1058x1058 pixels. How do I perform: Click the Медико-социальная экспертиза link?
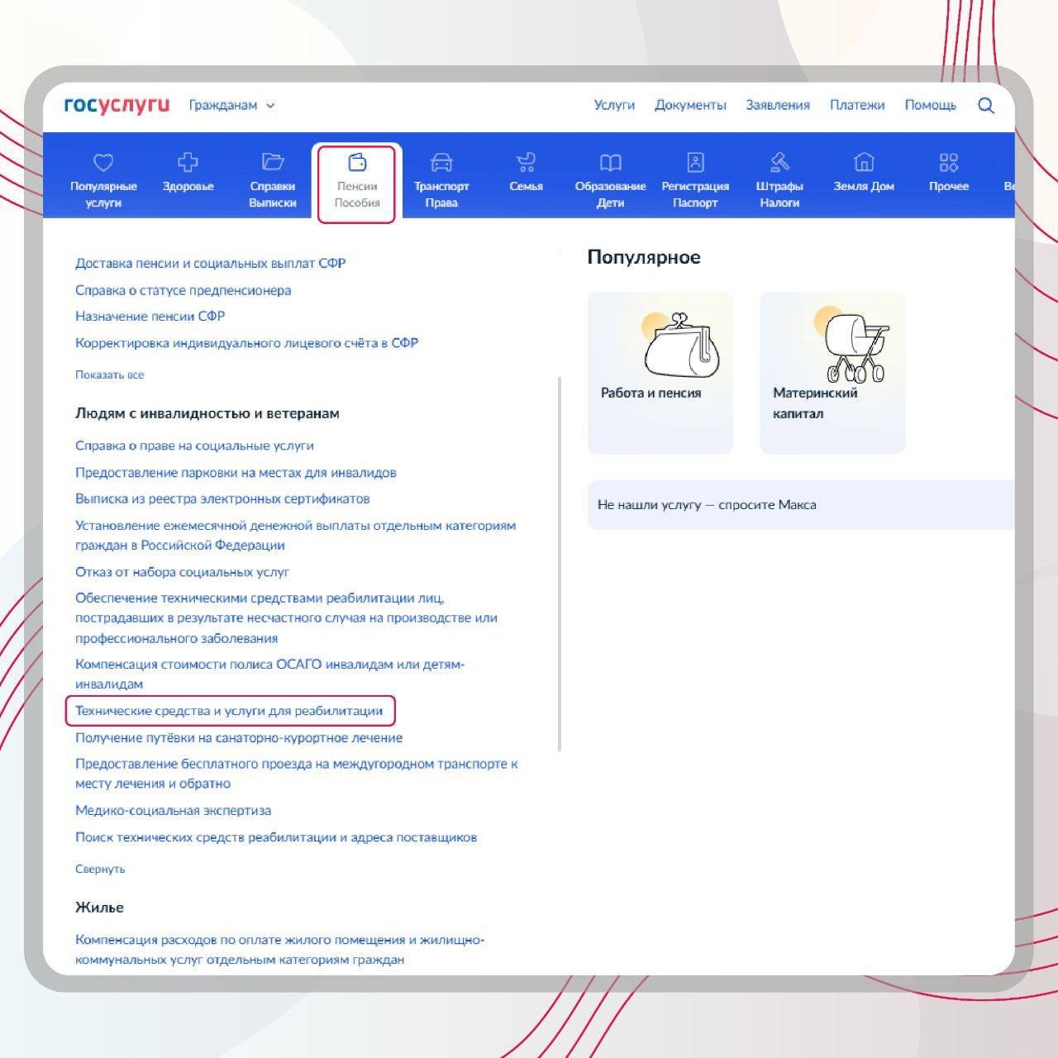(x=173, y=810)
